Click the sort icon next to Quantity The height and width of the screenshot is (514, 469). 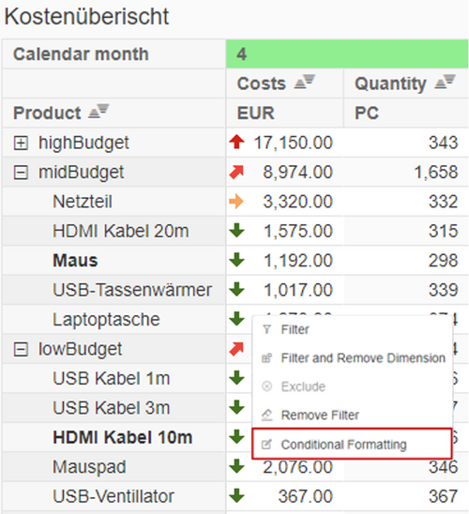click(445, 82)
